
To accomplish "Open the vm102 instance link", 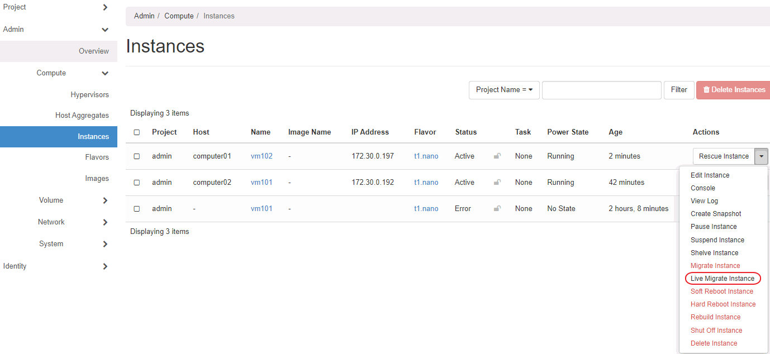I will coord(262,156).
